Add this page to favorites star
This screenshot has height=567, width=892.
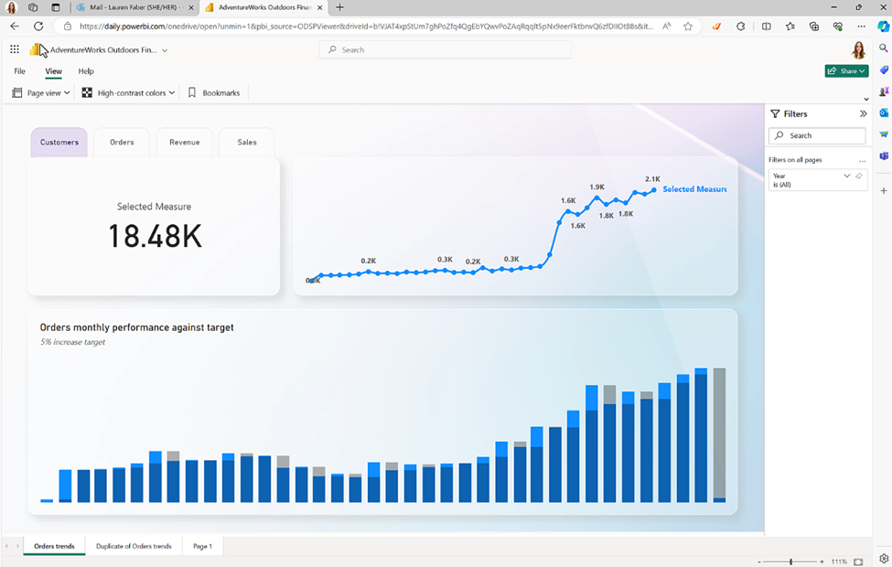coord(688,27)
